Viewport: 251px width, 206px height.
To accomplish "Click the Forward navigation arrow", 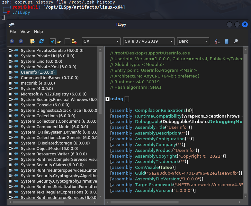I will coord(21,41).
